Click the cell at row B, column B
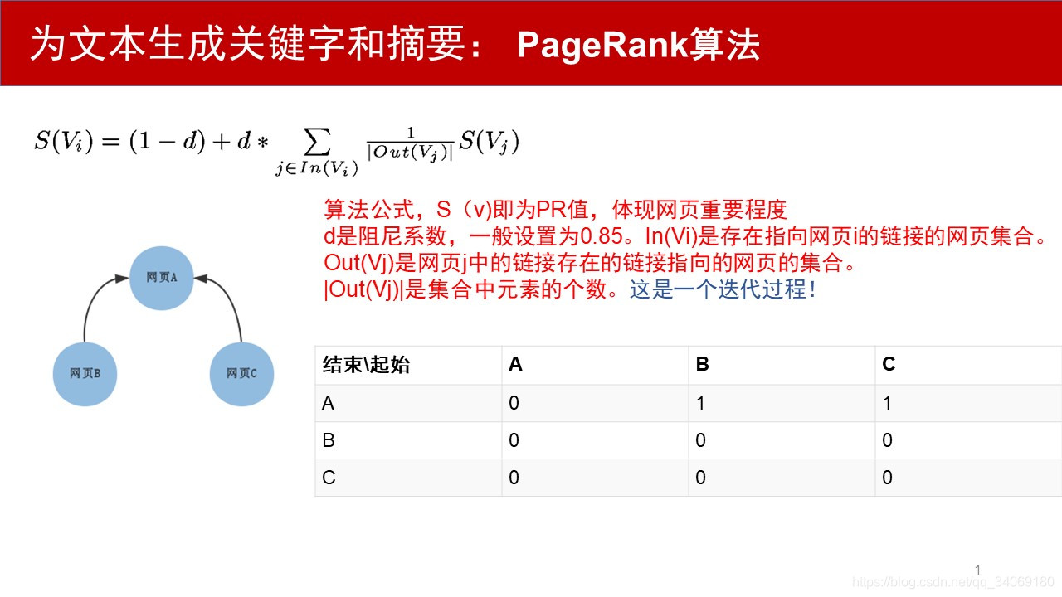1062x597 pixels. point(782,440)
